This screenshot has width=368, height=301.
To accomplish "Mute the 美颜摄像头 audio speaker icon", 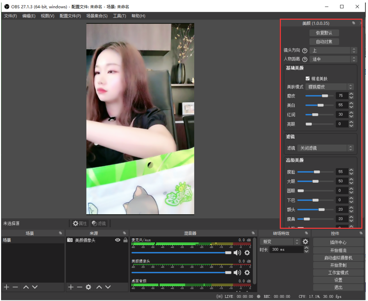I will coord(237,272).
